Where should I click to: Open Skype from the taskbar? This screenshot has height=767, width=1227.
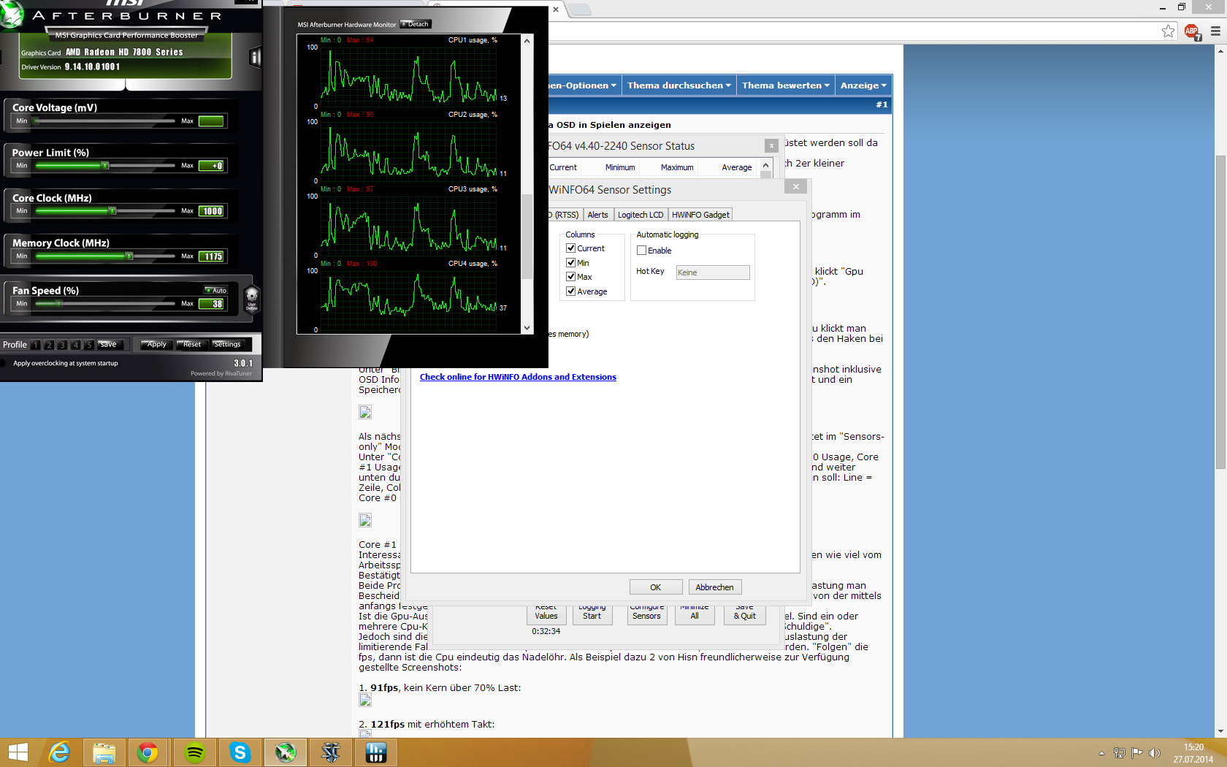[x=240, y=752]
